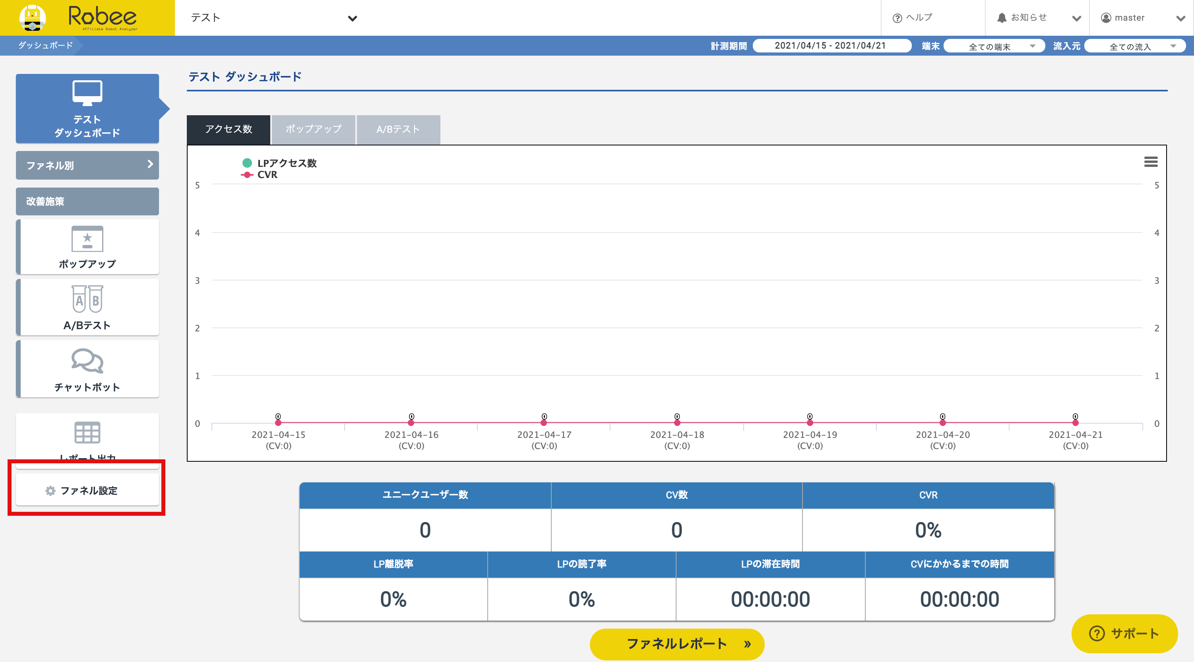1194x662 pixels.
Task: Click the ファネルレポート yellow button
Action: coord(677,643)
